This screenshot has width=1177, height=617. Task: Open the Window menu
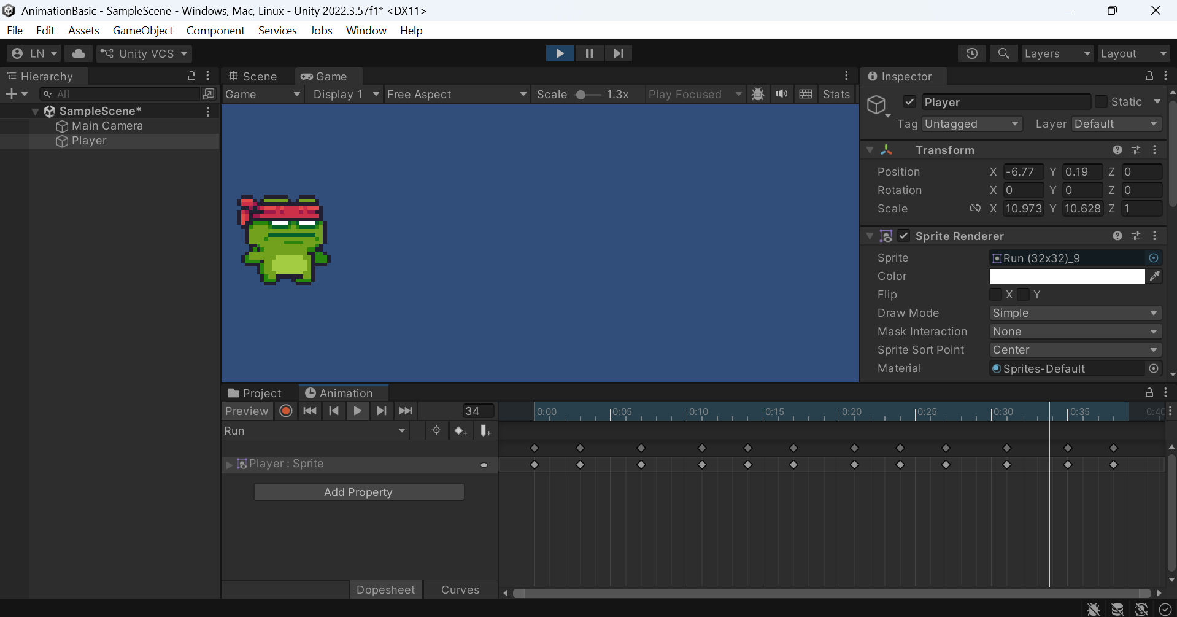[x=366, y=30]
